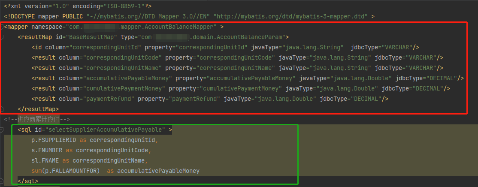Click the fold marker beside closing sql tag
The height and width of the screenshot is (187, 478).
pos(2,181)
